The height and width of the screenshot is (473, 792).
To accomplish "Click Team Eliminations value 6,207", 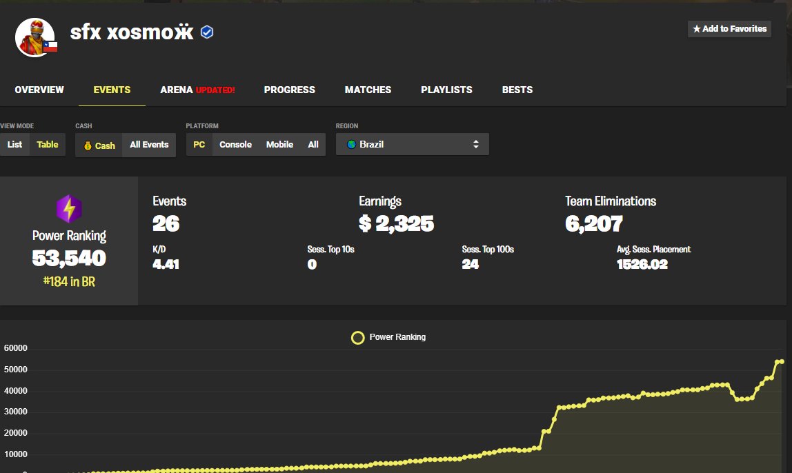I will (x=594, y=223).
